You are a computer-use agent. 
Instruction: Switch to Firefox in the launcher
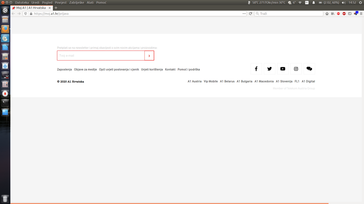coord(5,29)
